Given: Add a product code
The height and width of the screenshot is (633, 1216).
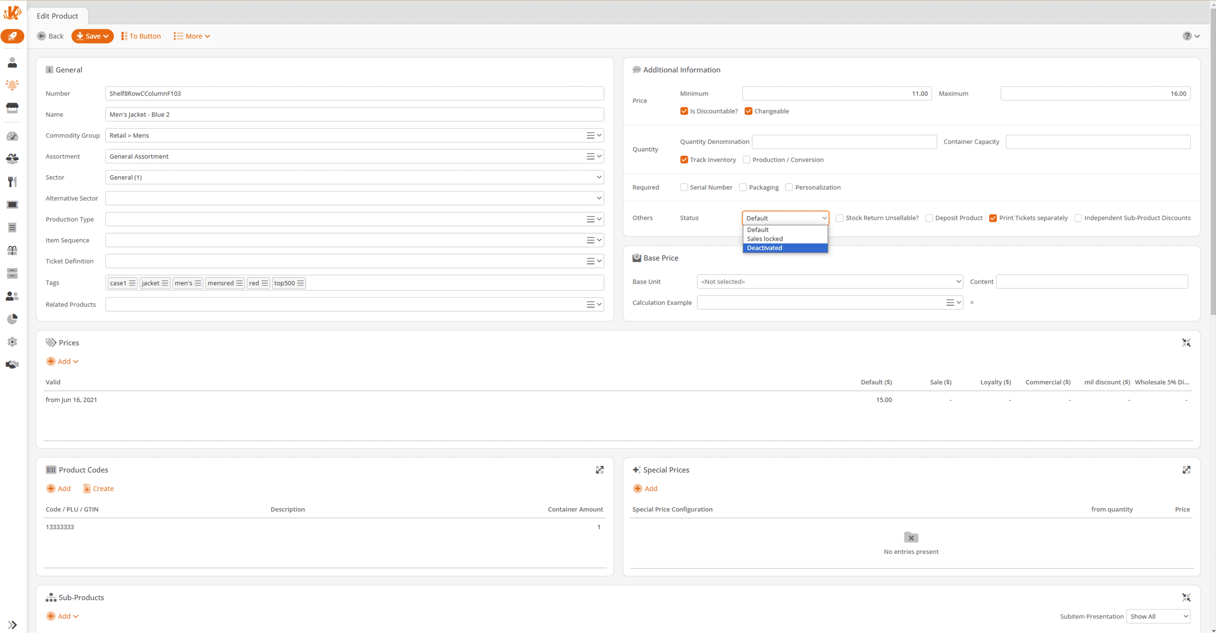Looking at the screenshot, I should [x=59, y=488].
